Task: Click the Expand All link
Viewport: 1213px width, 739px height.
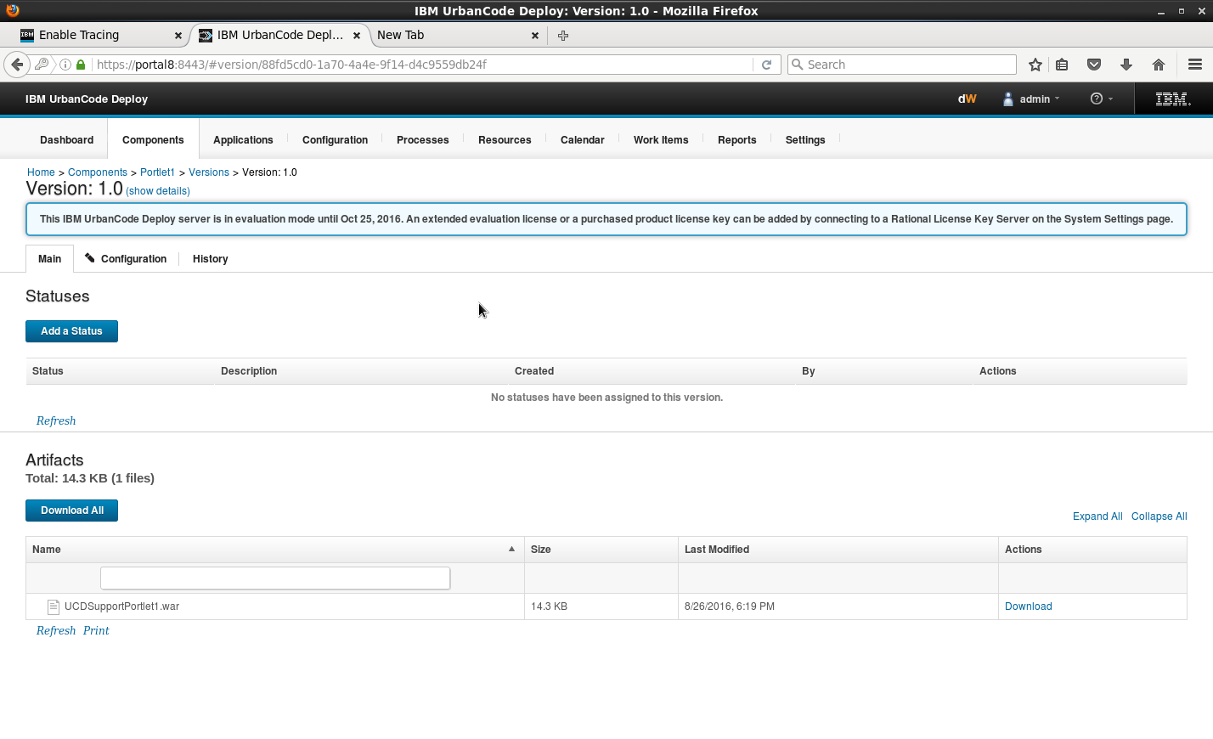Action: [1097, 516]
